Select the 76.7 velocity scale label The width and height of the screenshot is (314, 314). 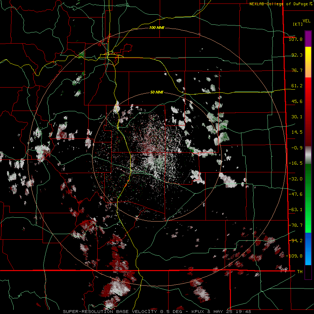coord(297,70)
